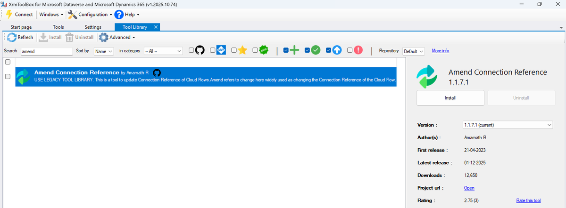Image resolution: width=566 pixels, height=208 pixels.
Task: Click the green New badge icon
Action: pos(264,50)
